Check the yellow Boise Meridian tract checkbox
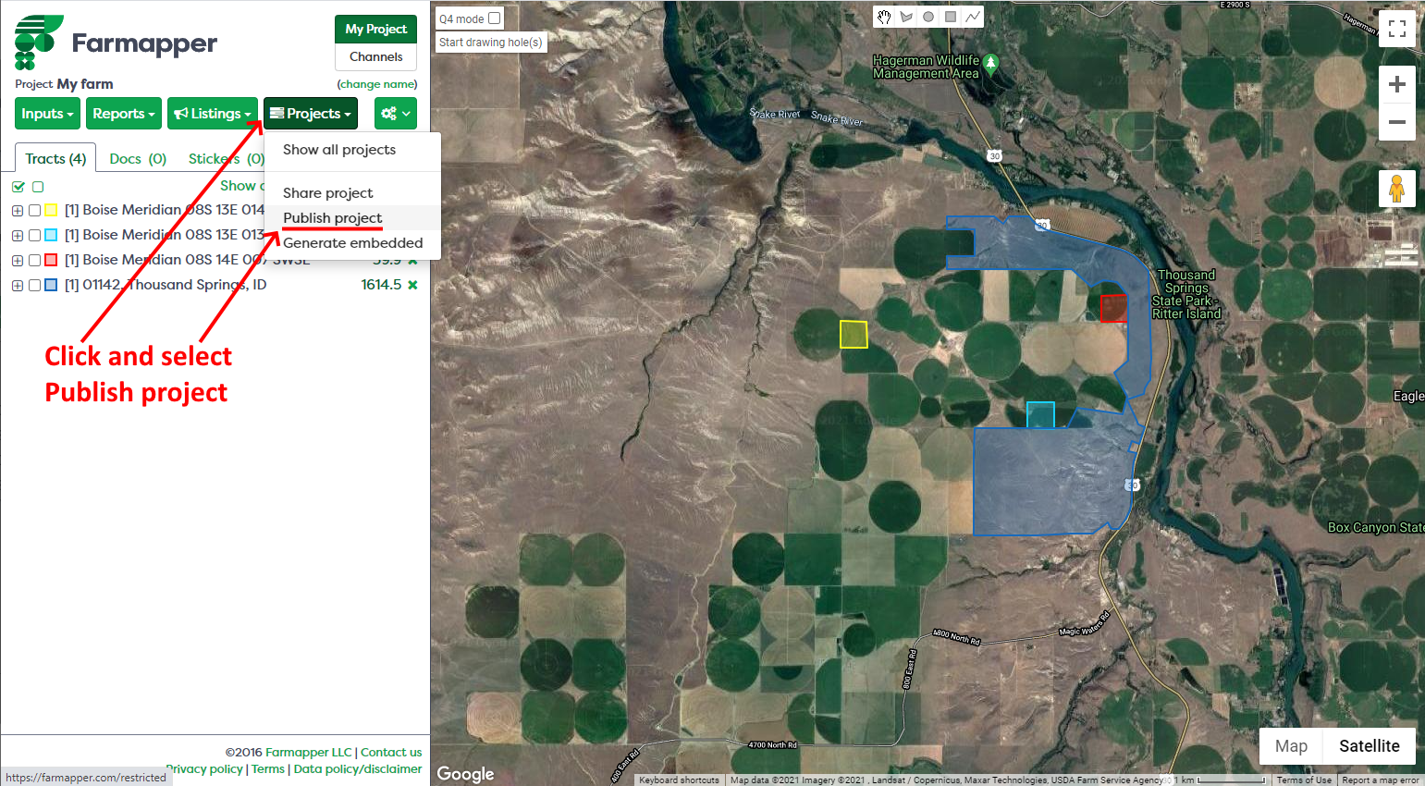1425x786 pixels. tap(34, 211)
